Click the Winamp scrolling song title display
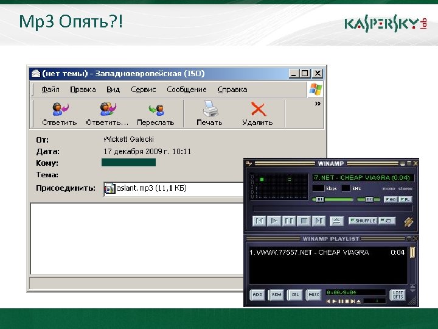Viewport: 438px width, 329px height. click(363, 178)
